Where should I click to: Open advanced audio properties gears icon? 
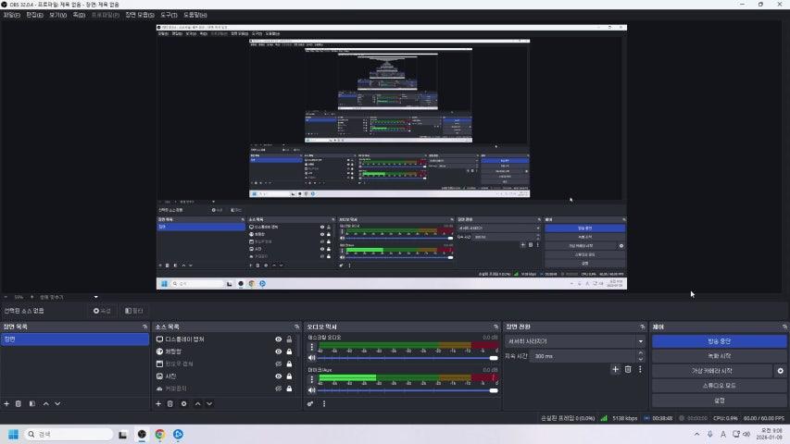[x=310, y=403]
